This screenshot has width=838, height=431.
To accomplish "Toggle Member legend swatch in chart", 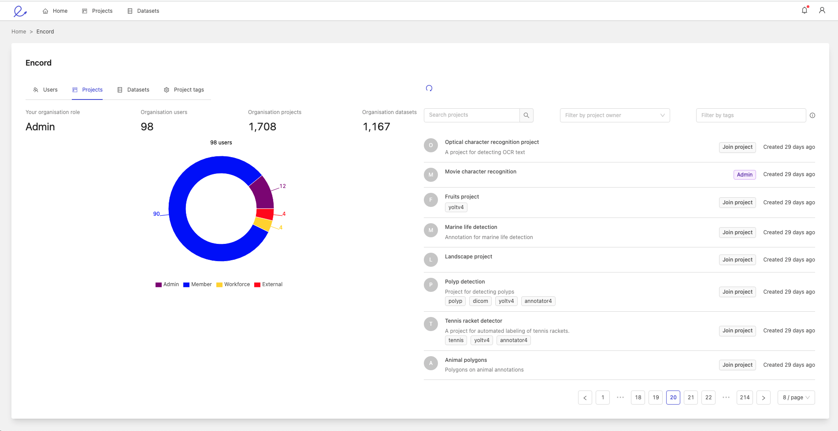I will (x=186, y=285).
